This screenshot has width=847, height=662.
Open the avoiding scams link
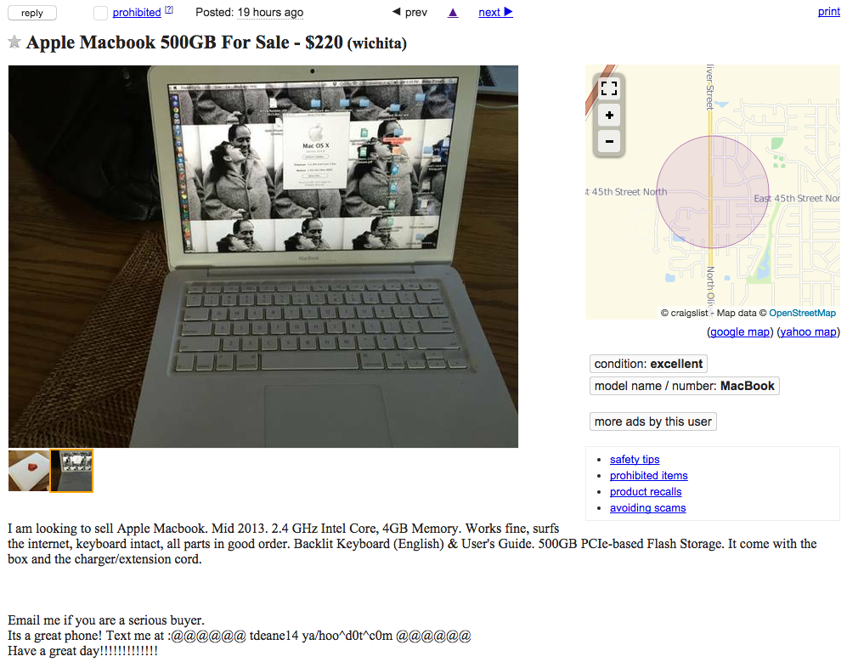(647, 508)
